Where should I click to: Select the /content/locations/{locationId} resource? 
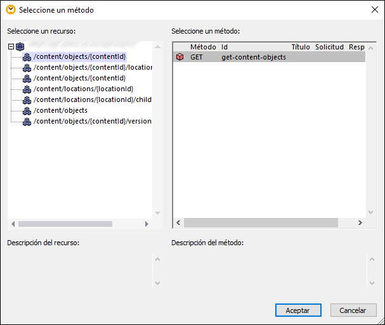(83, 89)
